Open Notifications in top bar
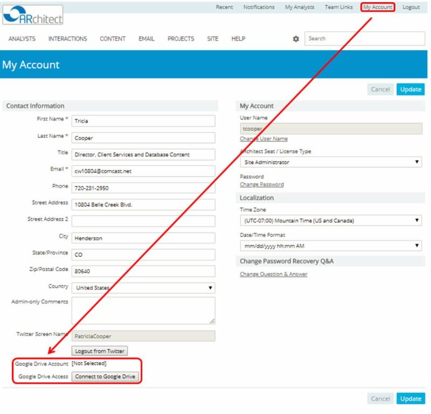Image resolution: width=431 pixels, height=414 pixels. [x=259, y=7]
